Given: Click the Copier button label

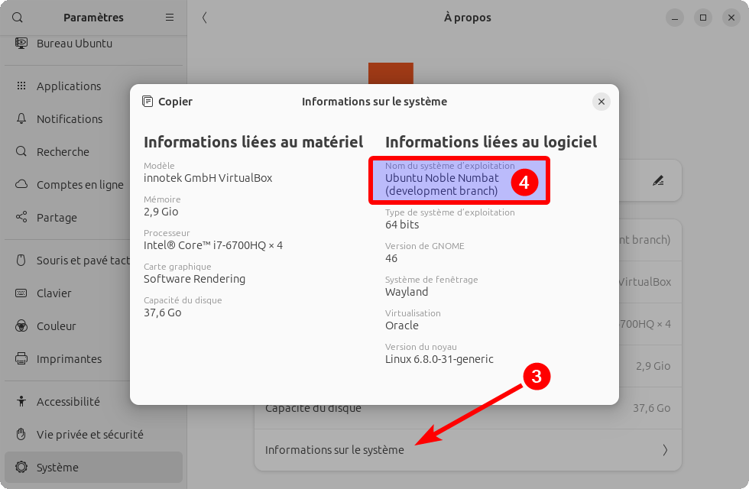Looking at the screenshot, I should (175, 102).
